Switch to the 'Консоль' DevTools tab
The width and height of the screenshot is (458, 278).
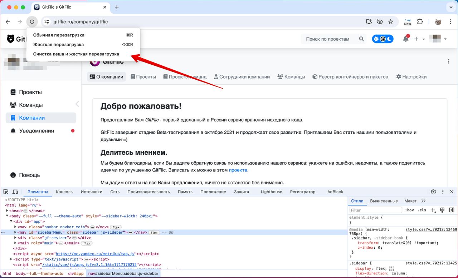(64, 192)
